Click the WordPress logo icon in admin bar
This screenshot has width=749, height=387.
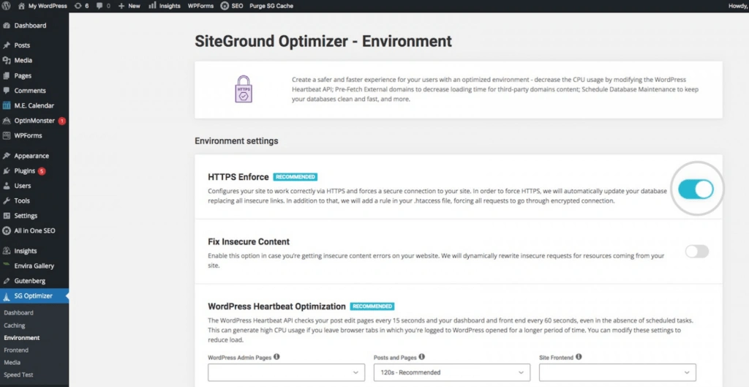pyautogui.click(x=7, y=5)
